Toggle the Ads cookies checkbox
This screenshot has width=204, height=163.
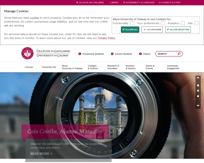coord(197,23)
